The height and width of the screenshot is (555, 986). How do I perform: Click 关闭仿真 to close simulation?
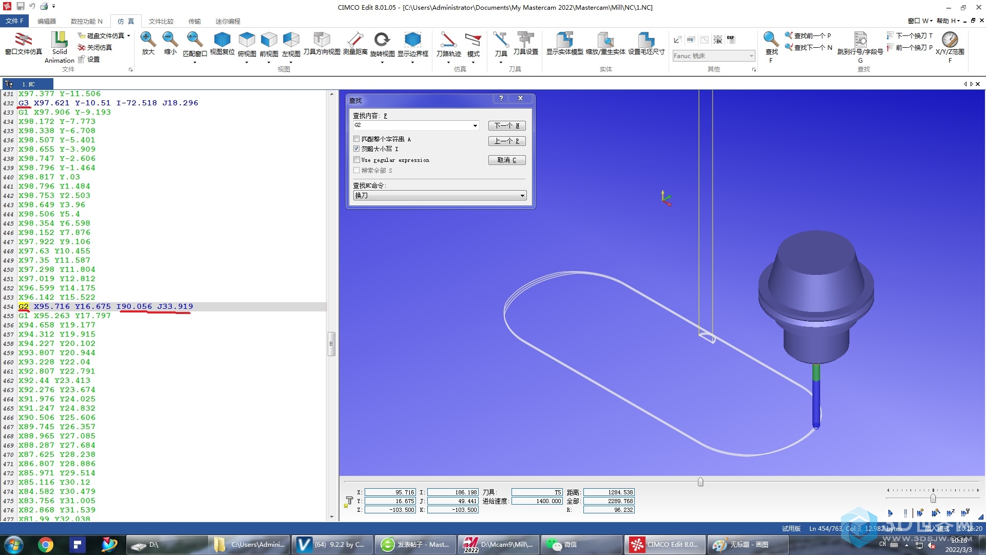coord(95,47)
